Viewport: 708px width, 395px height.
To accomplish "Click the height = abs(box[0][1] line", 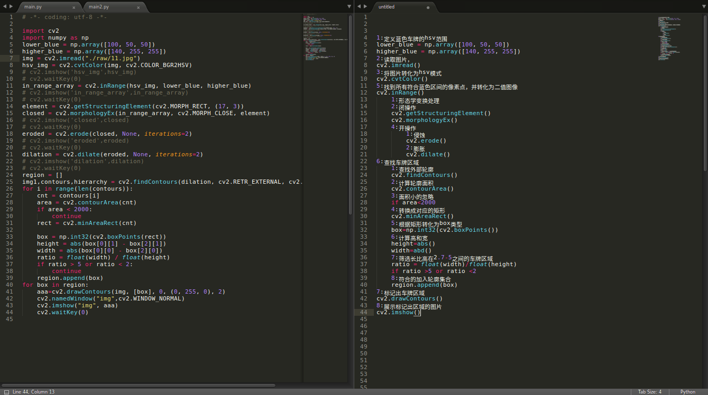I will click(x=102, y=243).
